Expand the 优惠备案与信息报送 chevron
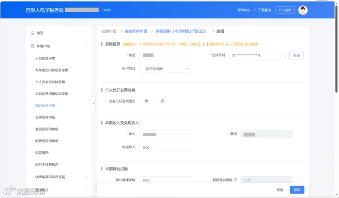Viewport: 339px width, 198px height. pyautogui.click(x=86, y=177)
